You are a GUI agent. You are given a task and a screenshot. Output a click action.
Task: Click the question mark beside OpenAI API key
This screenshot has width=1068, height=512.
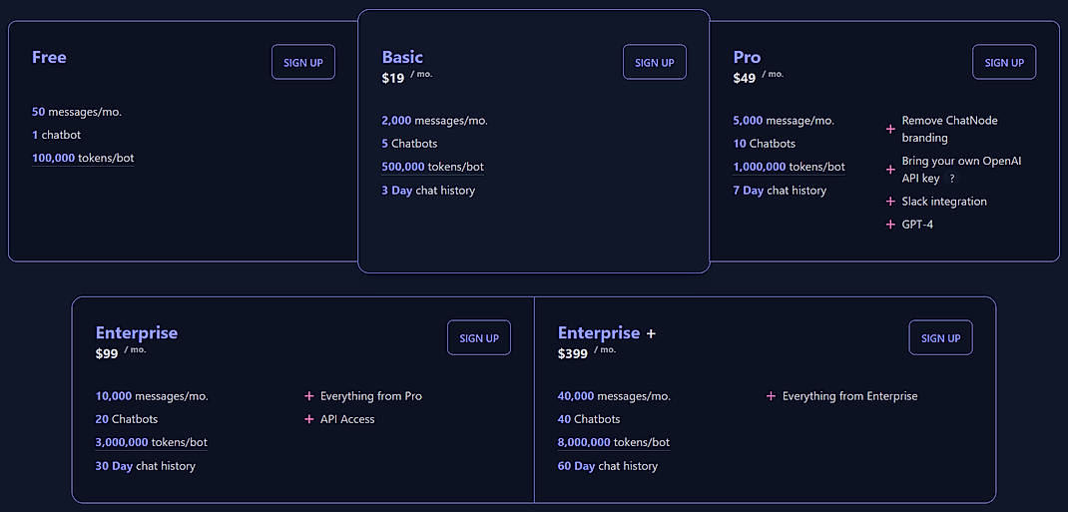[x=951, y=179]
